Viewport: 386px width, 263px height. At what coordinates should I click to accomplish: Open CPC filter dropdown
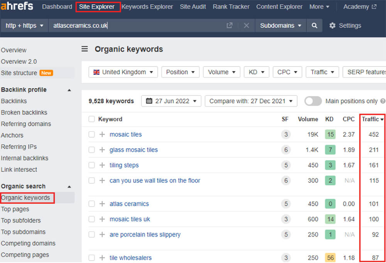coord(287,72)
